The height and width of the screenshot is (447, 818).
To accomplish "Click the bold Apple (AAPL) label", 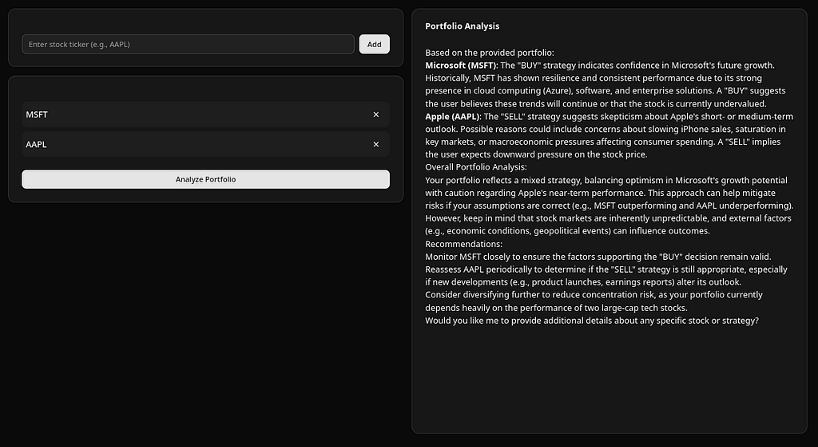I will (x=452, y=117).
